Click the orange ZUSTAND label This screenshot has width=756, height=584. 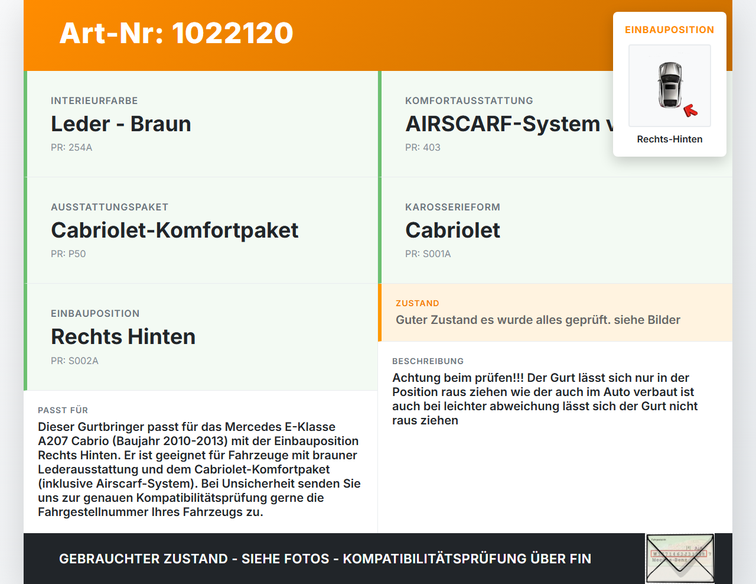pos(418,303)
